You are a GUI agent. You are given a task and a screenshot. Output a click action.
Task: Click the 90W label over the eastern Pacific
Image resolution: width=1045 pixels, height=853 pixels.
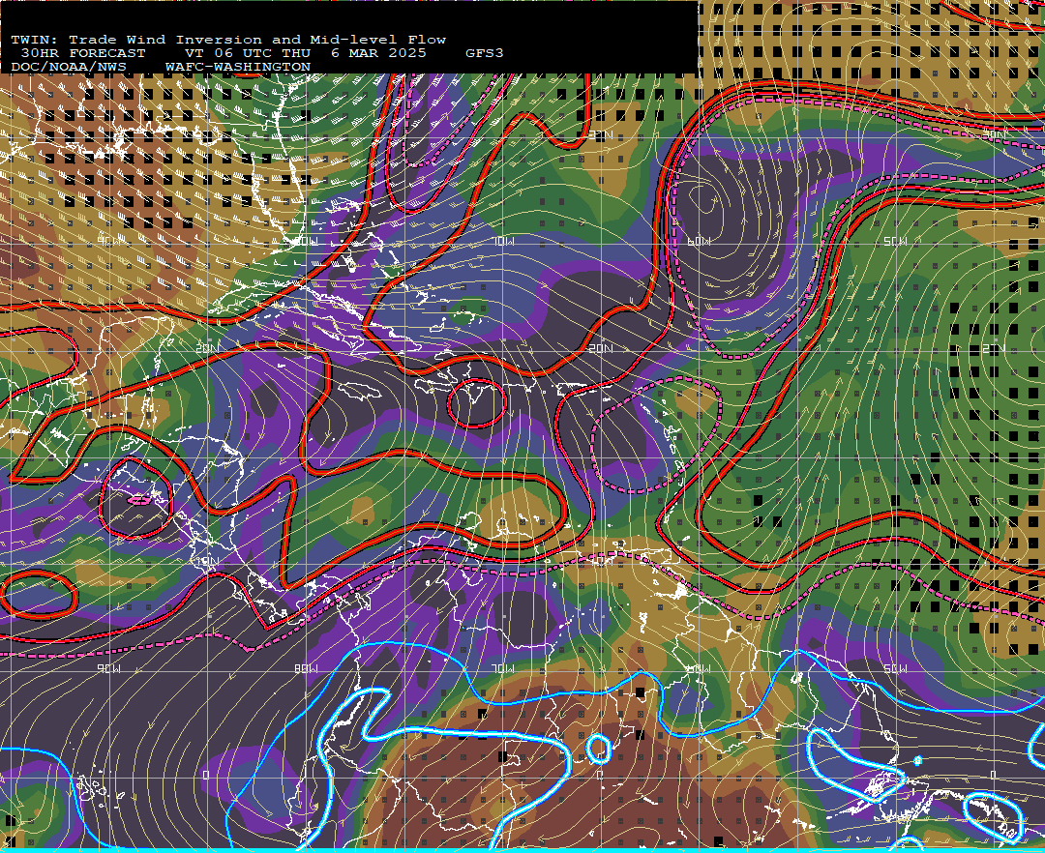click(109, 668)
